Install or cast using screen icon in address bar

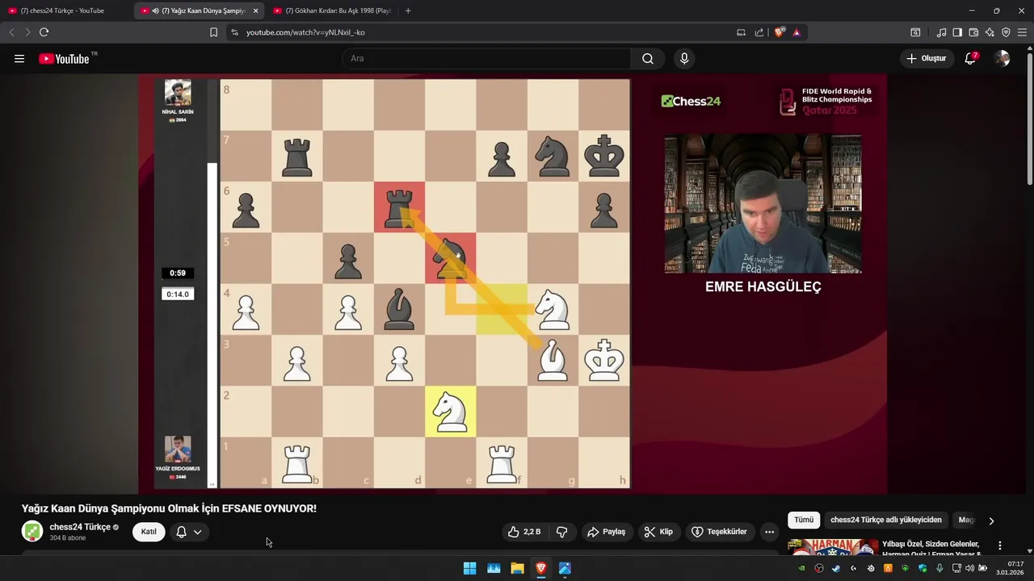pyautogui.click(x=741, y=32)
